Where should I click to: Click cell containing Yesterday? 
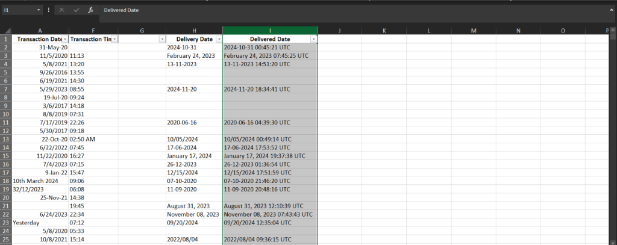(40, 223)
